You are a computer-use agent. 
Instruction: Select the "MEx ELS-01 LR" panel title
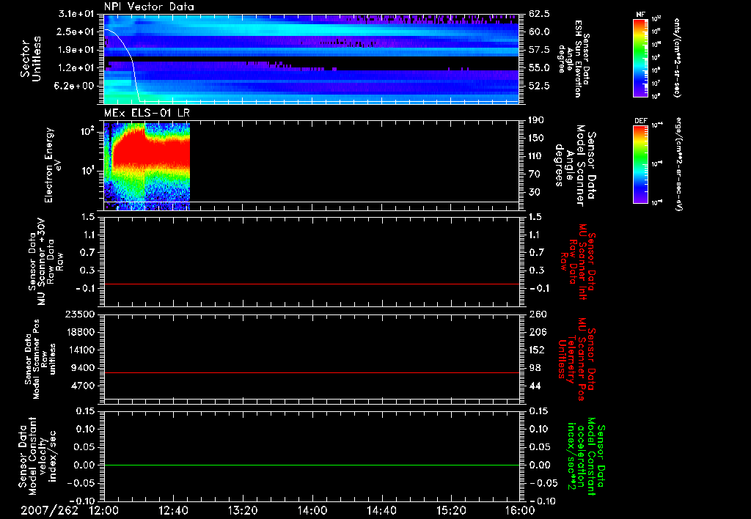(147, 113)
